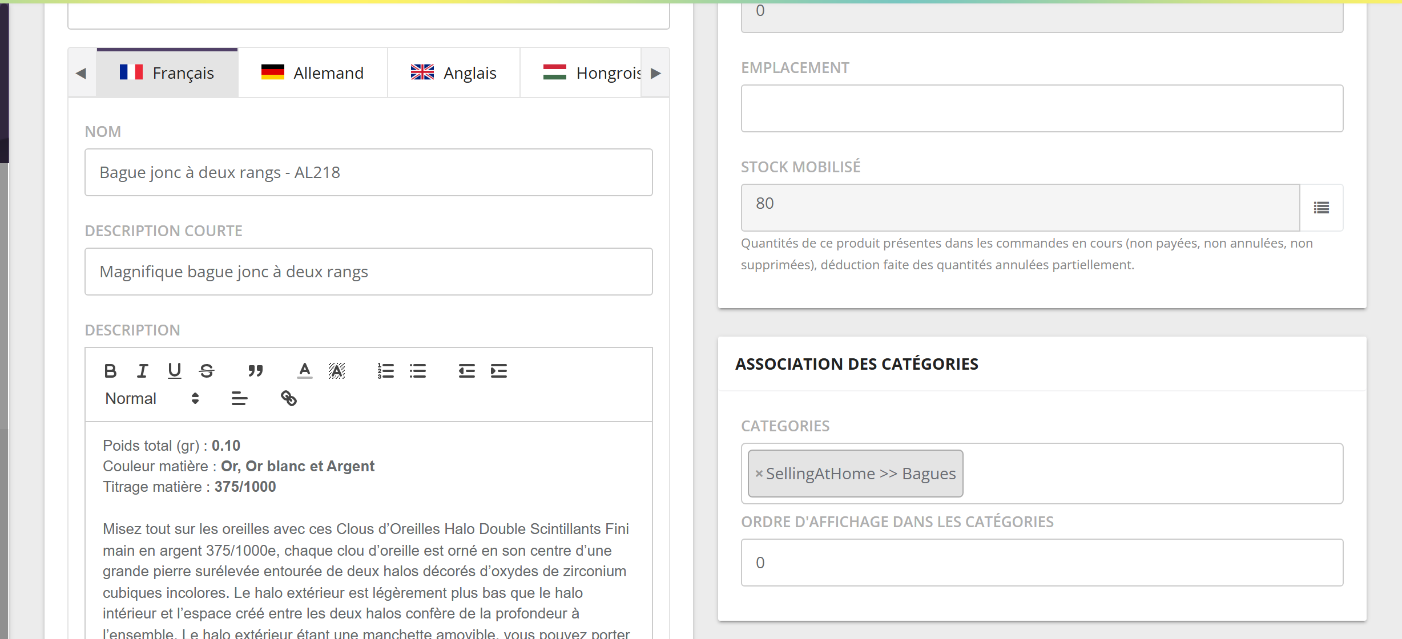Toggle bold formatting in description editor

tap(110, 371)
